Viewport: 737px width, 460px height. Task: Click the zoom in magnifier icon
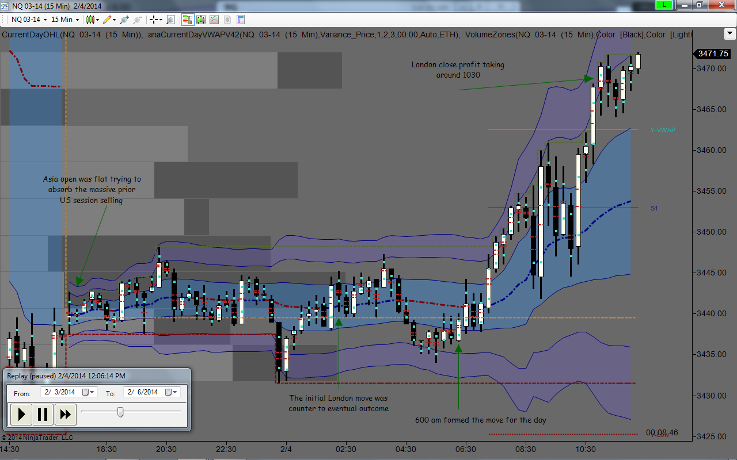[124, 20]
